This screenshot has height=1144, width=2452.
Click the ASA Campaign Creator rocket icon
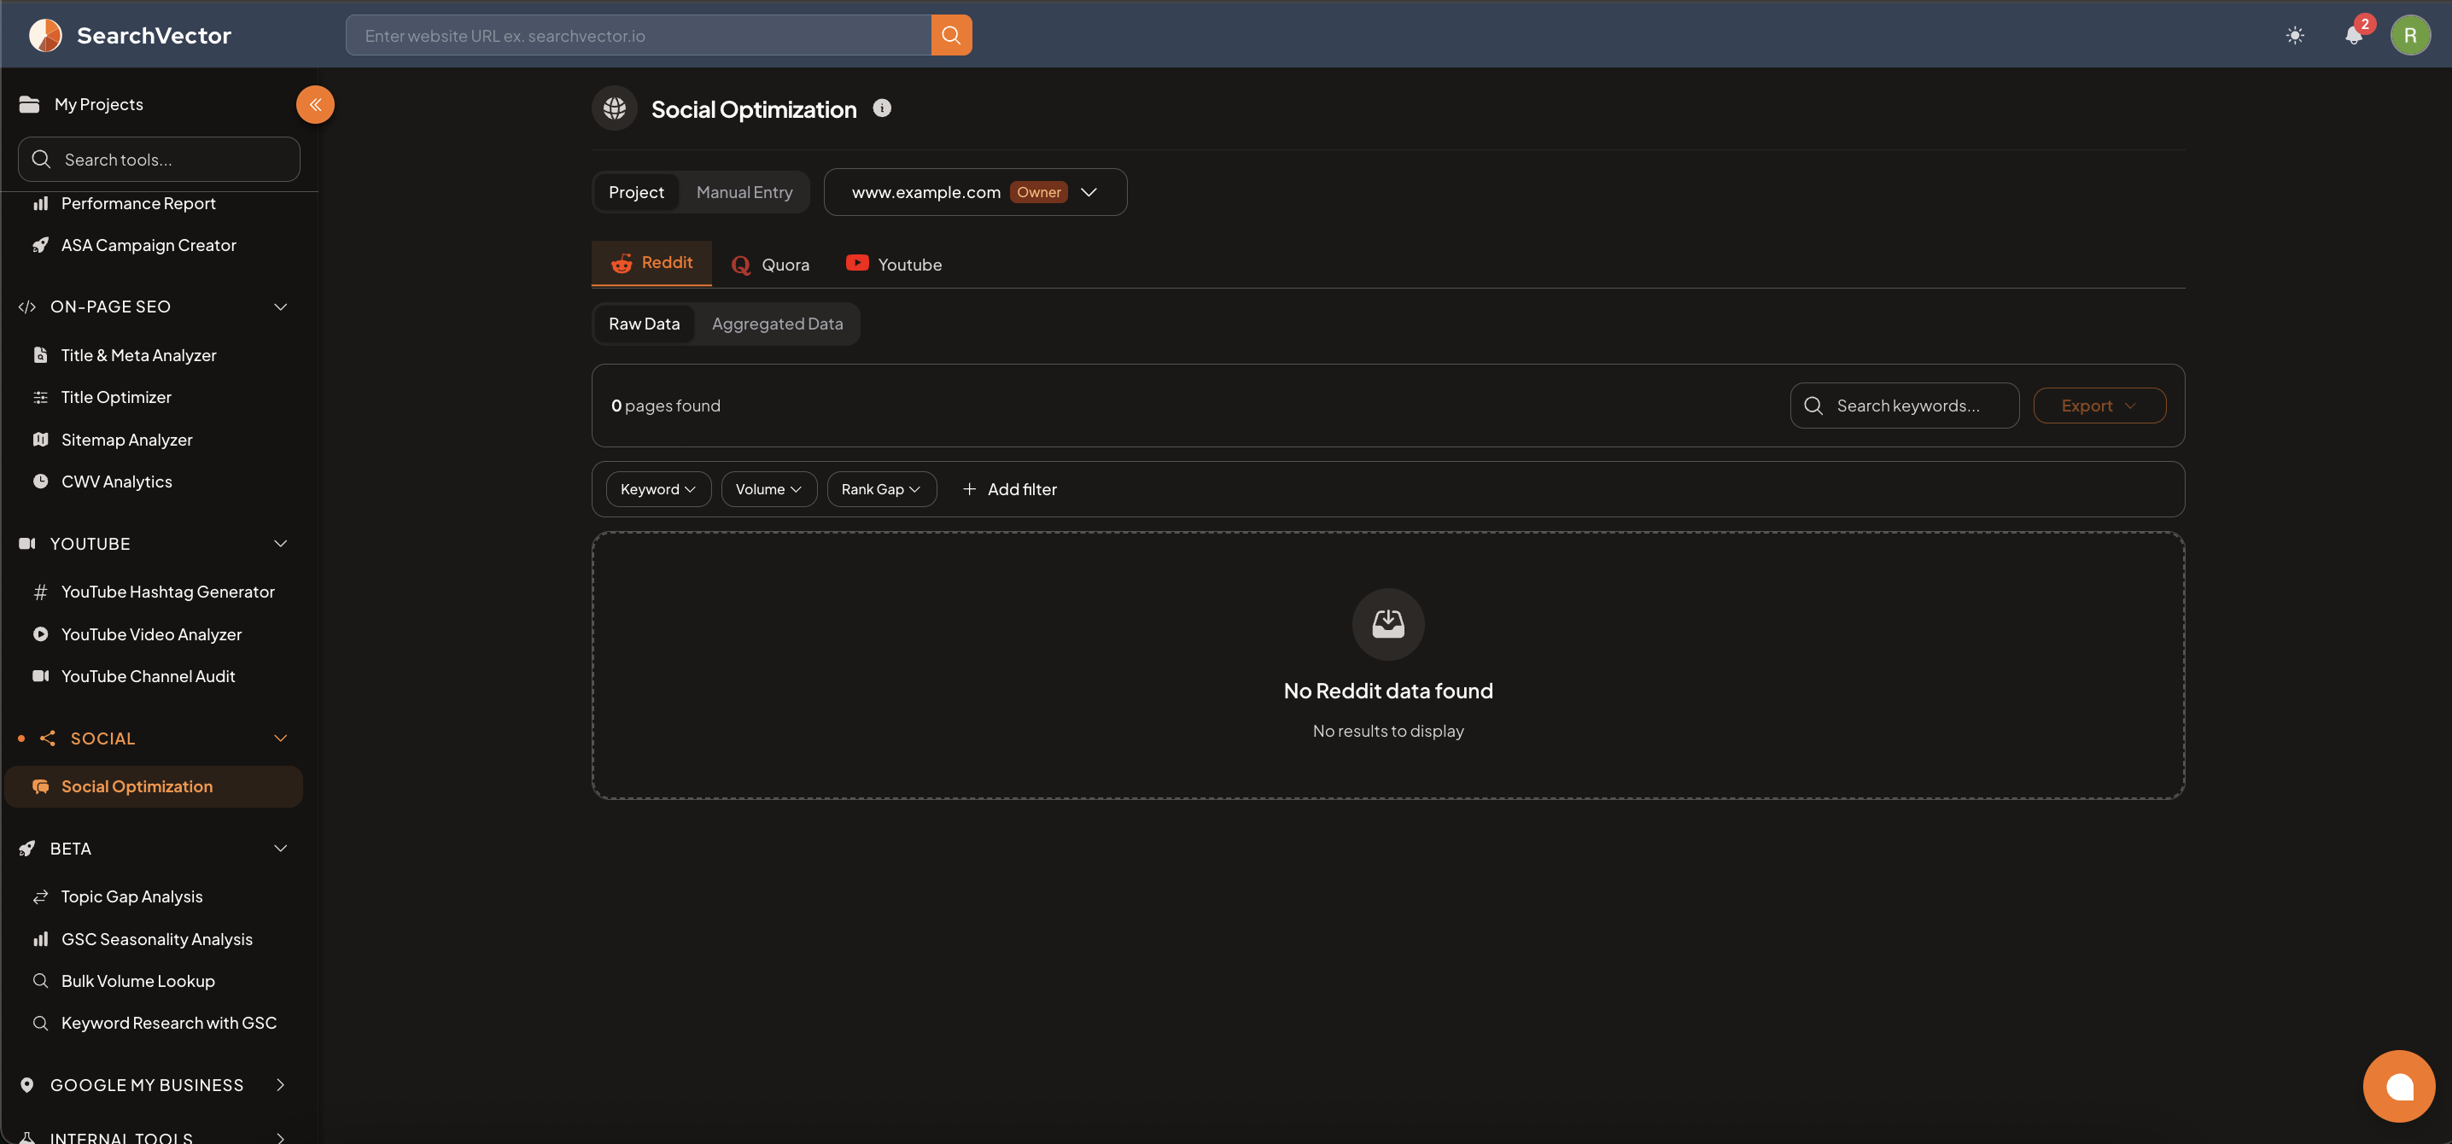click(x=41, y=246)
